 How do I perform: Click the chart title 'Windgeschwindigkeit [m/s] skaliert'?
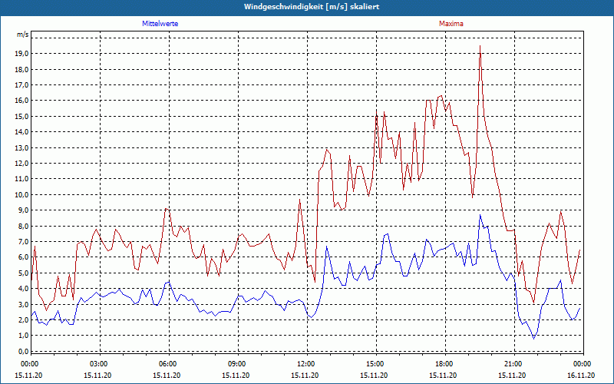[x=312, y=7]
